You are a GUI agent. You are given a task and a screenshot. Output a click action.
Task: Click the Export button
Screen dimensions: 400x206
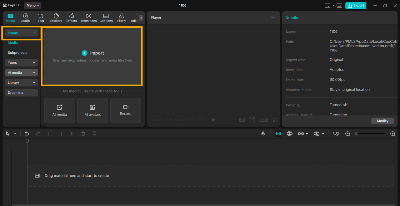(x=356, y=5)
